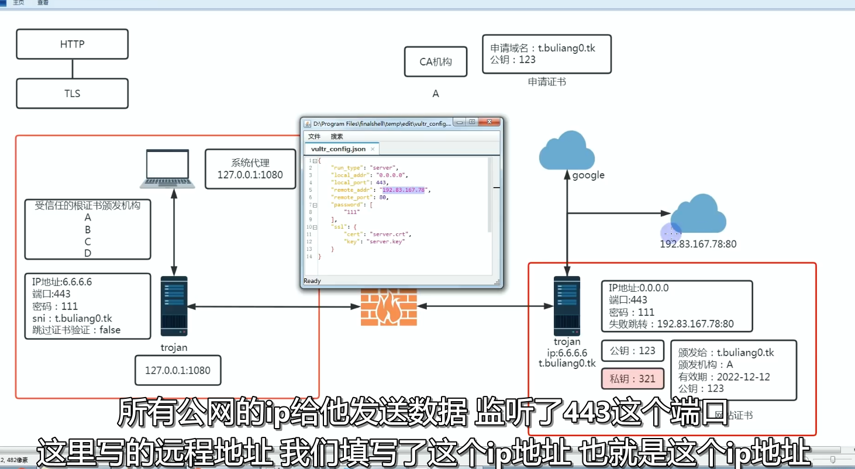Click the "111" password value in the editor
Screen dimensions: 855x469
pyautogui.click(x=352, y=212)
